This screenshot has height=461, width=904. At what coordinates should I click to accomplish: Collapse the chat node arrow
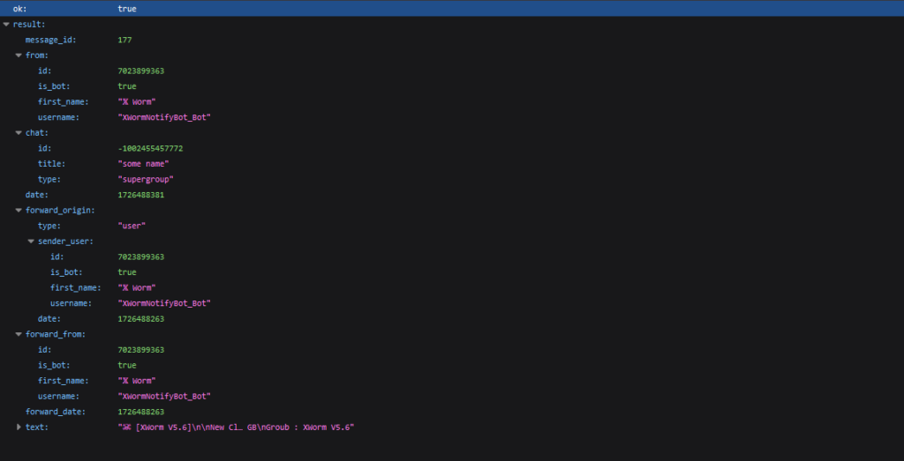pyautogui.click(x=19, y=133)
